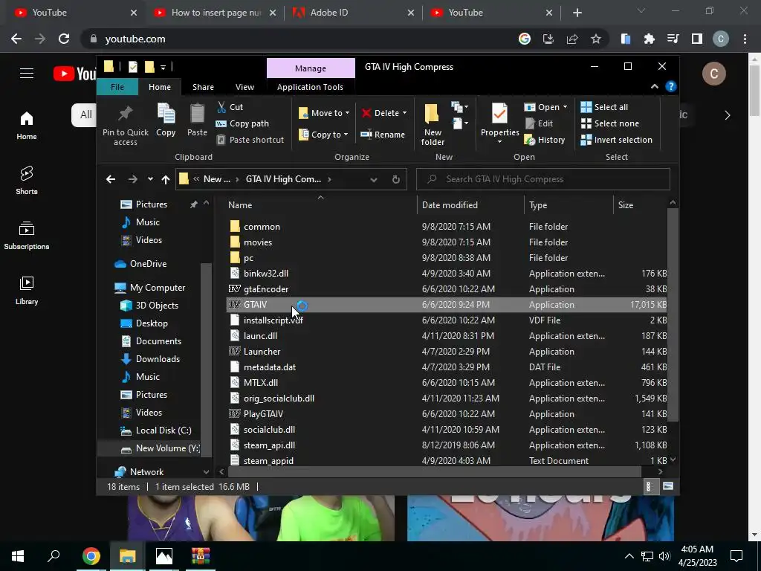Click Select all in ribbon
Screen dimensions: 761x571
point(604,107)
